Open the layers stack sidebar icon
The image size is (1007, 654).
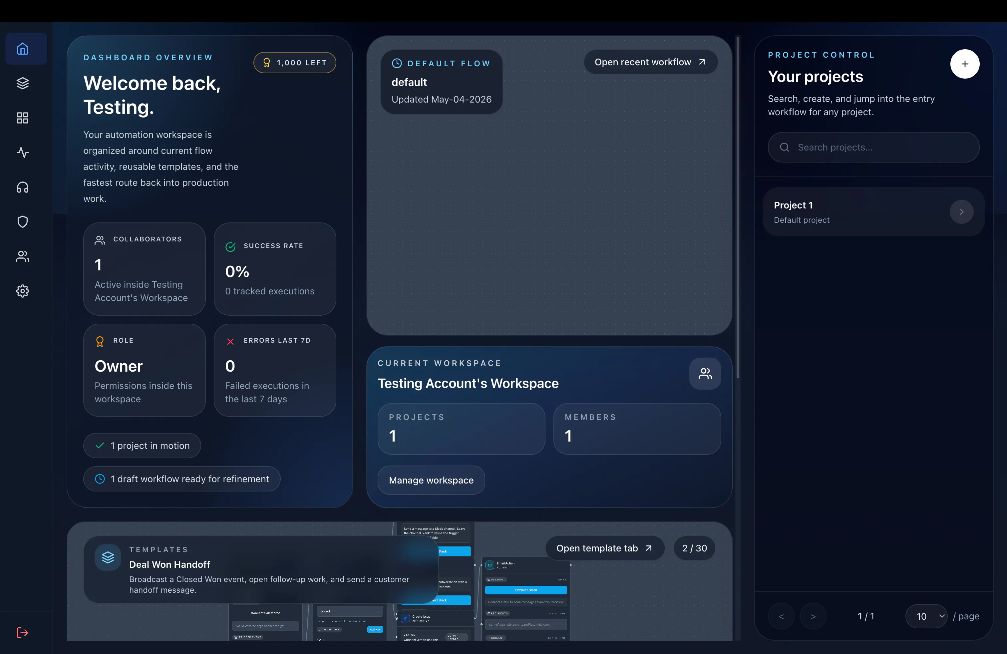pyautogui.click(x=22, y=83)
